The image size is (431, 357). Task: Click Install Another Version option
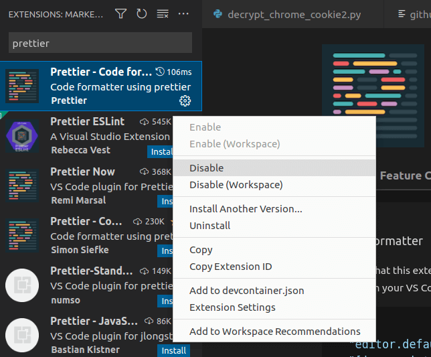tap(246, 209)
